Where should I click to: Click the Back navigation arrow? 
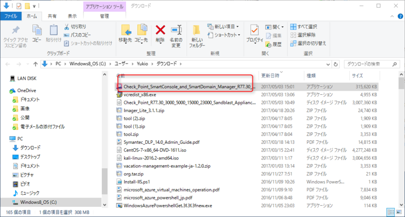pos(8,64)
